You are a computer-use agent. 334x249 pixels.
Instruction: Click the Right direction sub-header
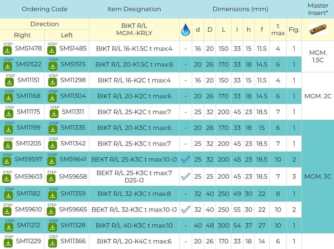[x=22, y=35]
